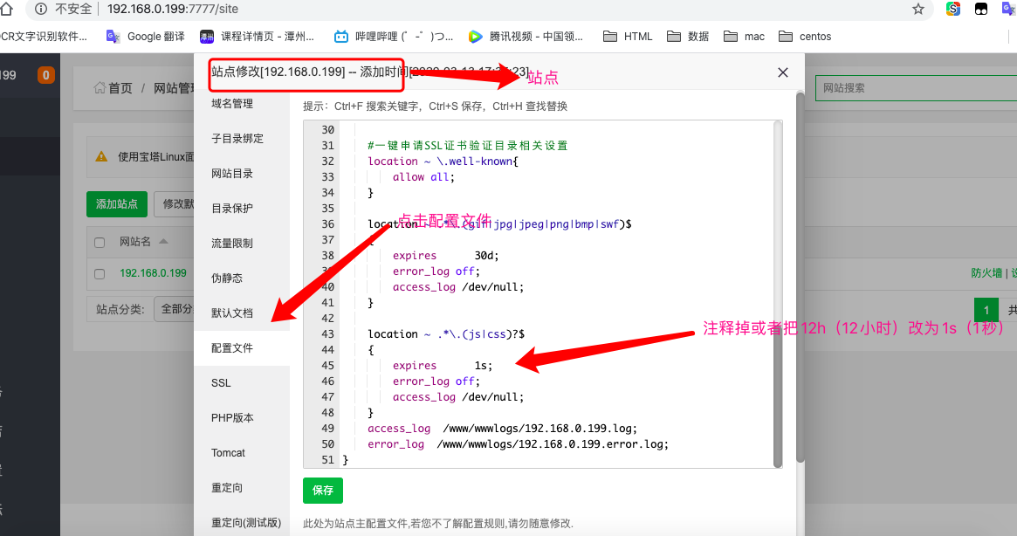Open 腾讯视频 bookmark
Viewport: 1017px width, 536px height.
526,37
